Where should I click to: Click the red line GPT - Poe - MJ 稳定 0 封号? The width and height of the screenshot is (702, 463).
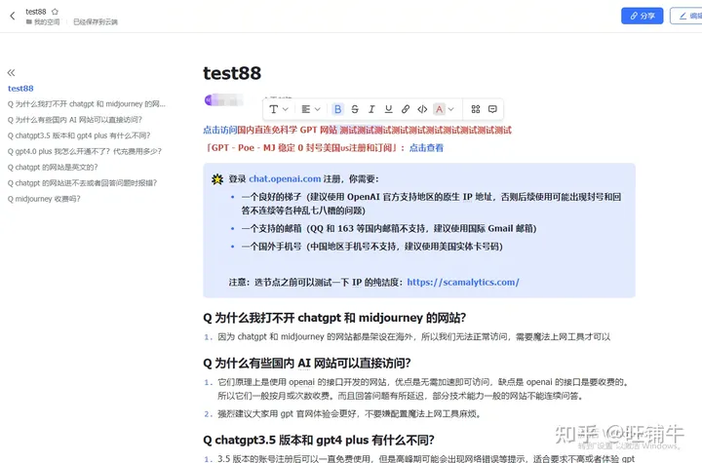pos(305,148)
